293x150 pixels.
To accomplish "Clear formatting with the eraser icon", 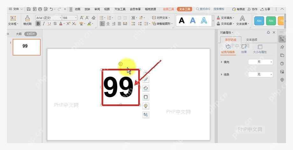I will 93,18.
